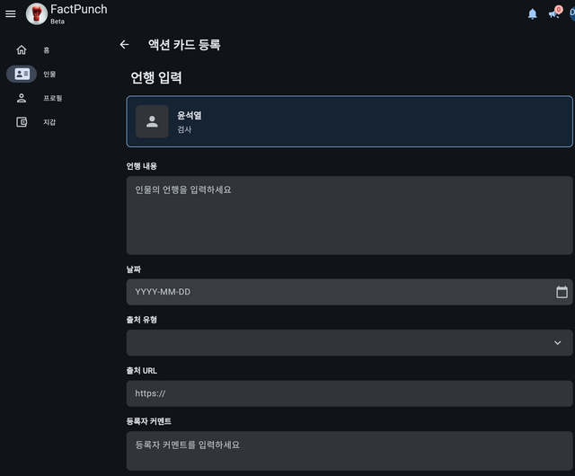
Task: Click the 프로필 person icon
Action: 22,98
